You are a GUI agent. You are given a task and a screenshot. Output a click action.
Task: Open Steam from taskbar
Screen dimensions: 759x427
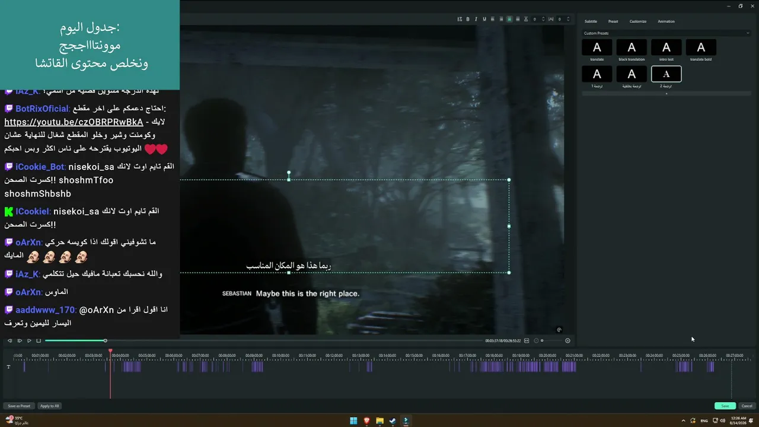coord(393,421)
